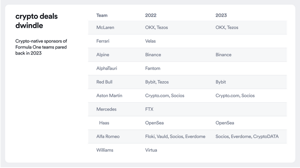Select the Haas team name

coord(104,123)
